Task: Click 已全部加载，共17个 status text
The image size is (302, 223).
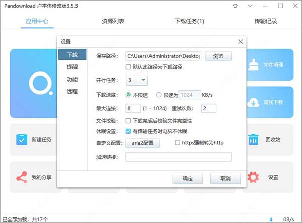Action: 25,219
